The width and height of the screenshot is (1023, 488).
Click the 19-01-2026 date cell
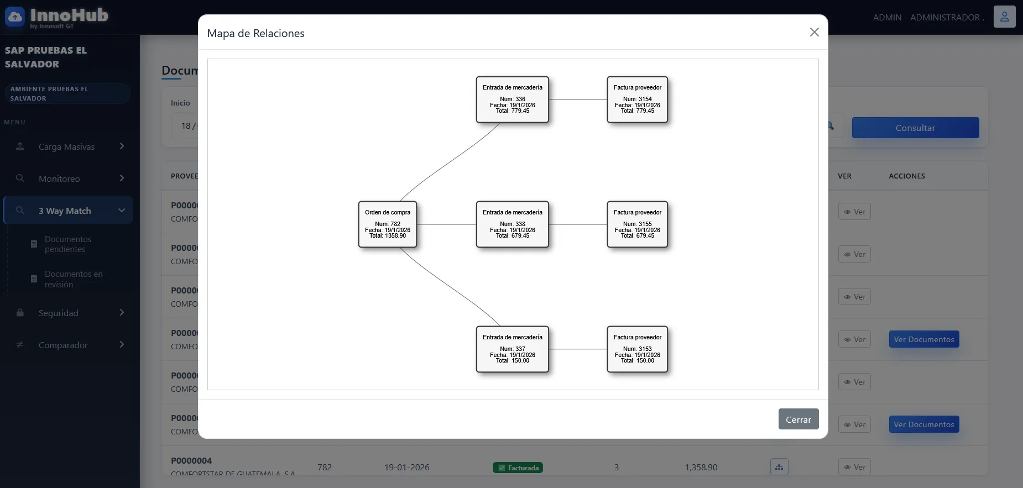[x=407, y=468]
